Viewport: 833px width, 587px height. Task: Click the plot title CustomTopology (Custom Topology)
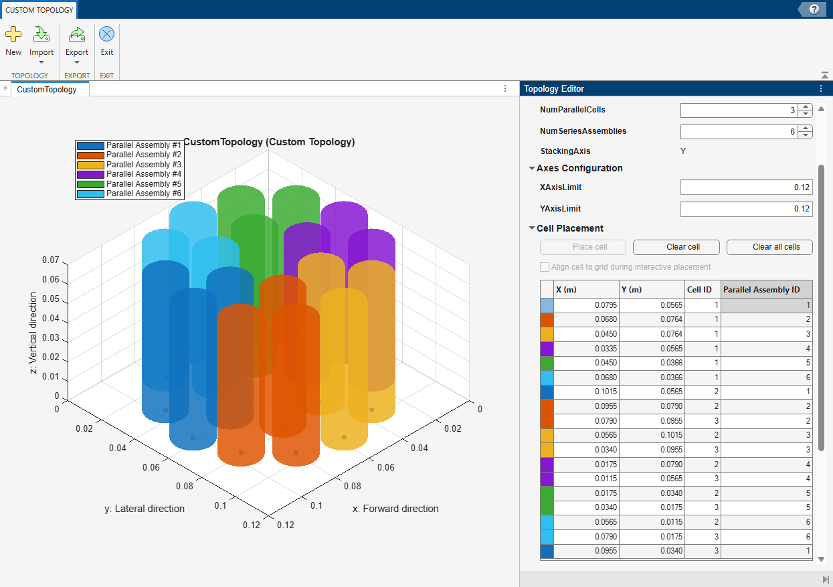click(269, 142)
